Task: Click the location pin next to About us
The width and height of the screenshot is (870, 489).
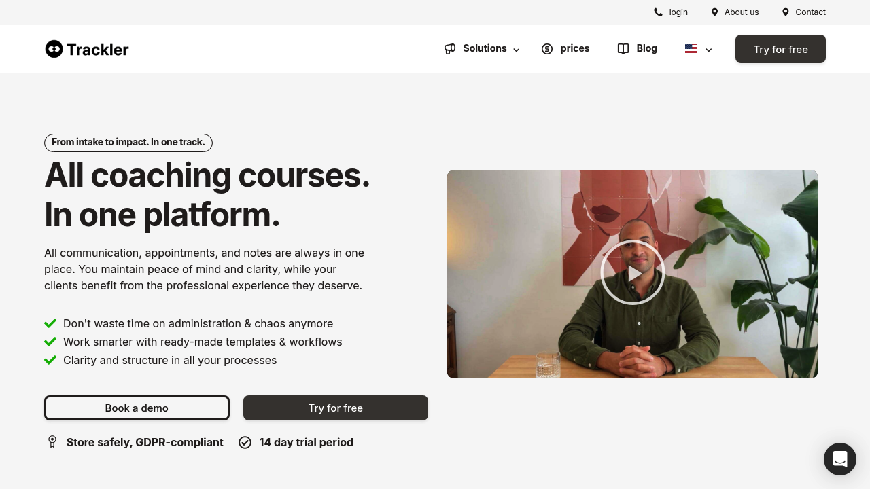Action: coord(714,12)
